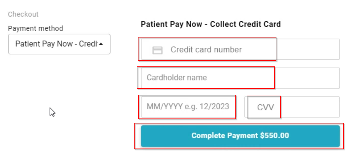The image size is (360, 151).
Task: Click the empty right side of the CVV field
Action: click(310, 107)
